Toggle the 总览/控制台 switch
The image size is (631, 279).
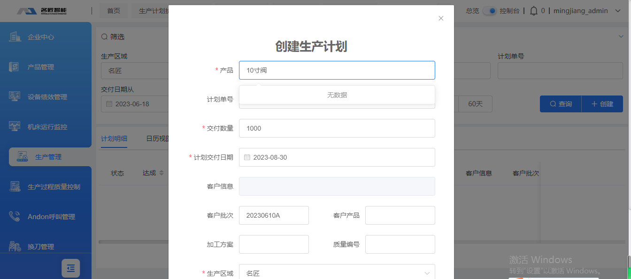490,11
